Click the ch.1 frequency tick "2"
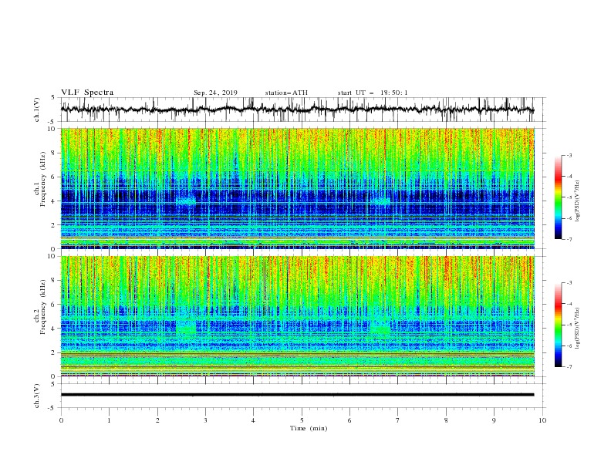Screen dimensions: 611x472 click(53, 224)
